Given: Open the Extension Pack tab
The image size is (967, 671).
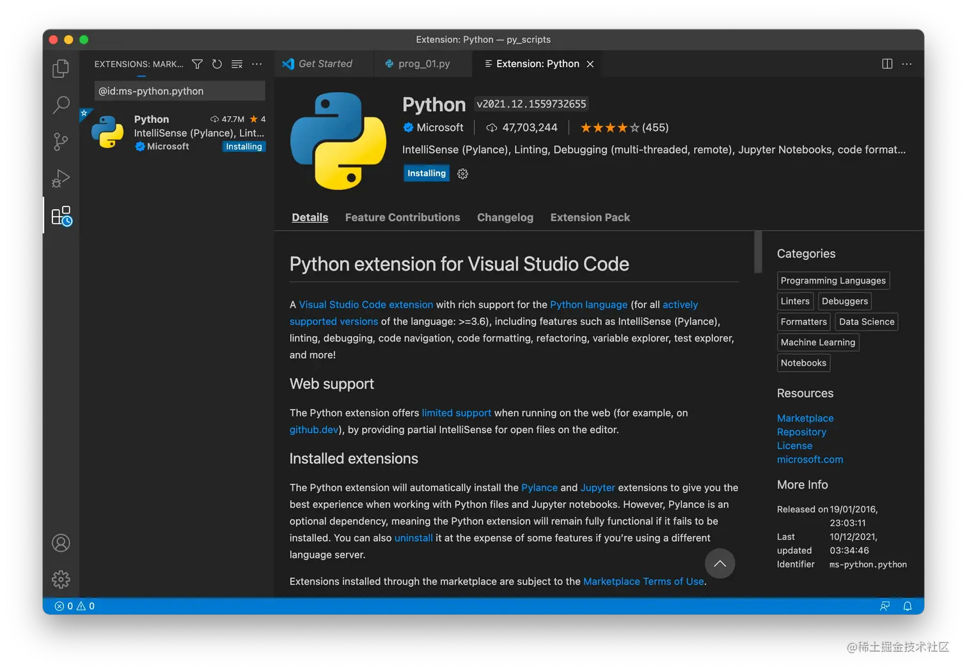Looking at the screenshot, I should pos(590,217).
